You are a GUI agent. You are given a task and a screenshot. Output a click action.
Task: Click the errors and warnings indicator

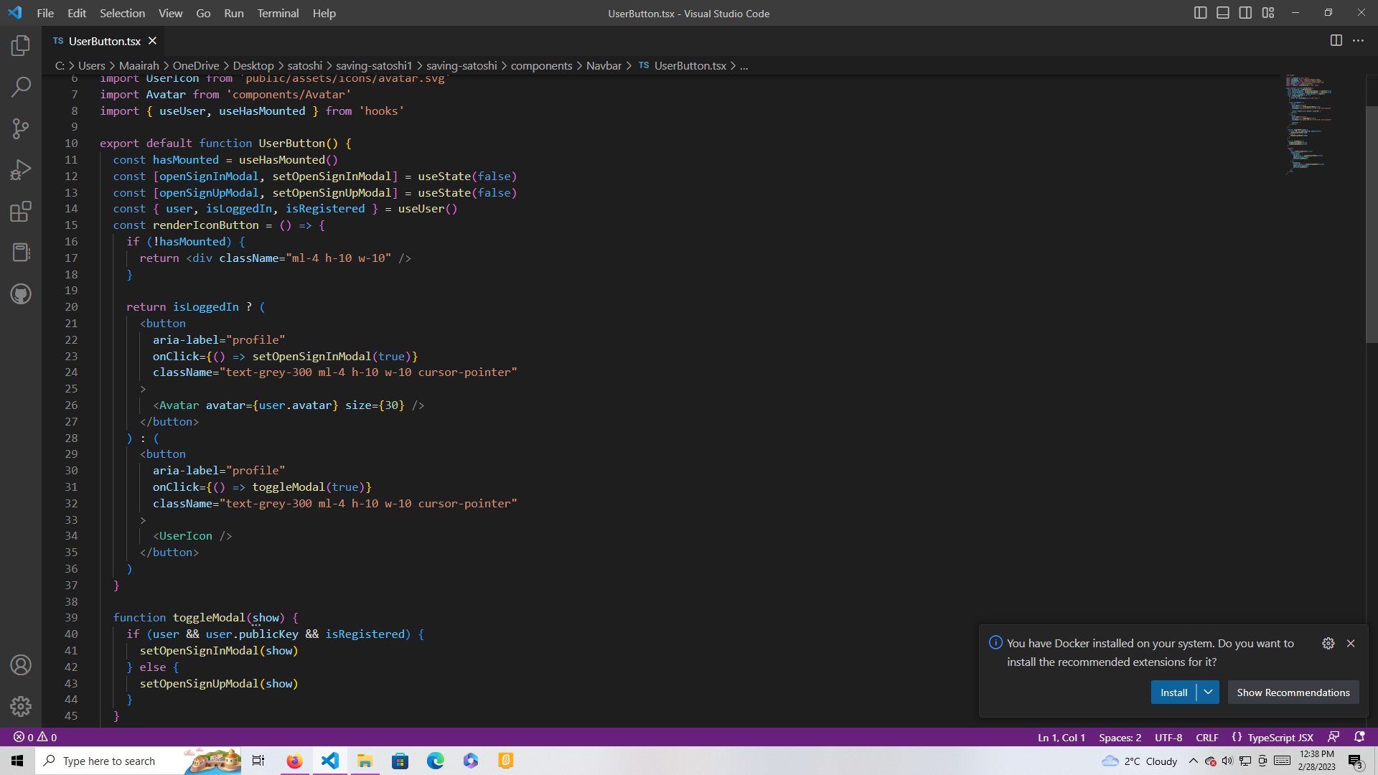point(34,737)
